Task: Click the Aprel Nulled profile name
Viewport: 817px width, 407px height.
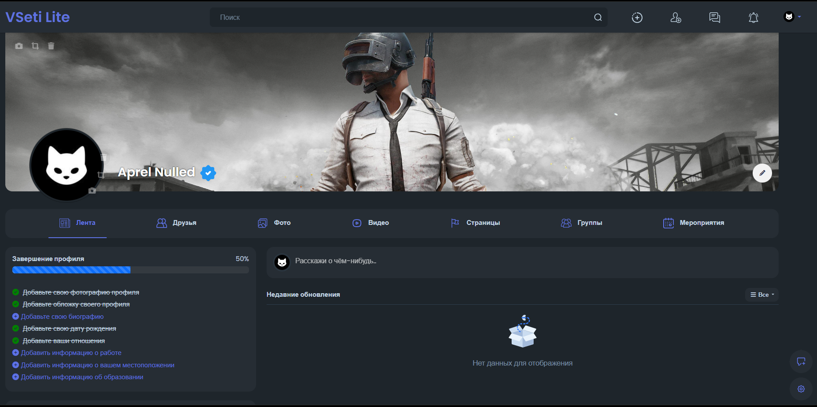Action: [156, 172]
